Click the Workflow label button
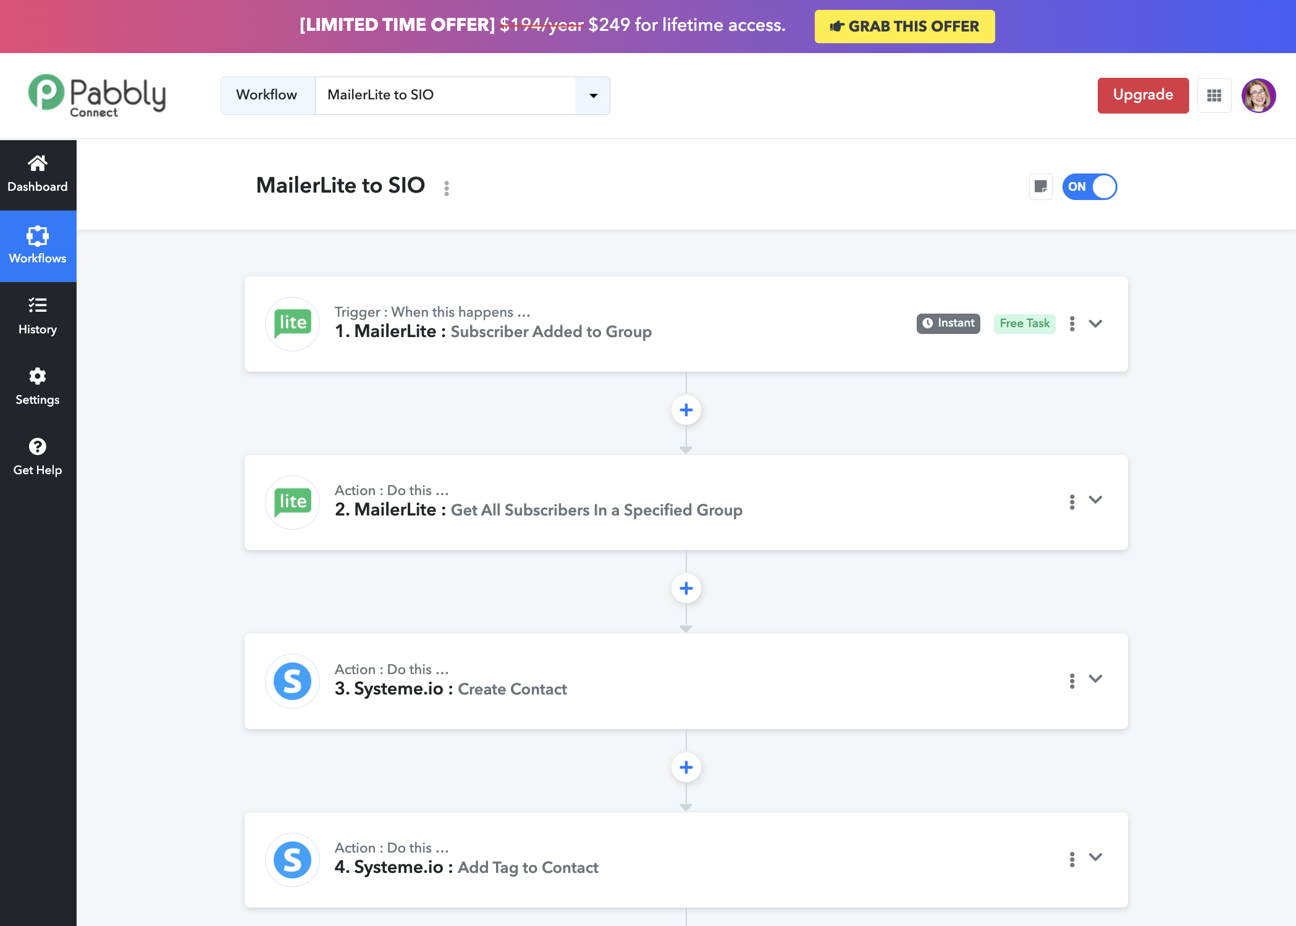Image resolution: width=1296 pixels, height=926 pixels. click(x=267, y=96)
